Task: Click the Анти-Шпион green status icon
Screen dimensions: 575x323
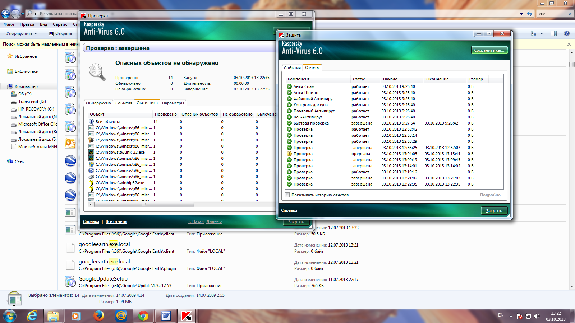Action: pos(289,93)
